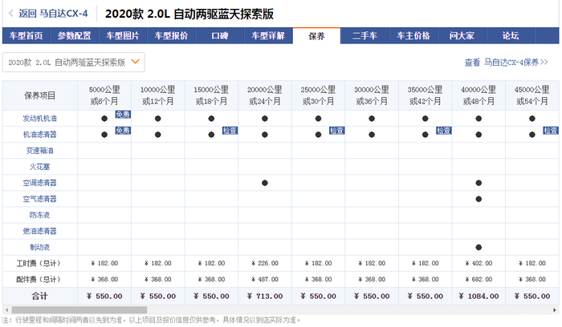
Task: Click the 空气滤清器 dot at 40000公里
Action: coord(479,199)
